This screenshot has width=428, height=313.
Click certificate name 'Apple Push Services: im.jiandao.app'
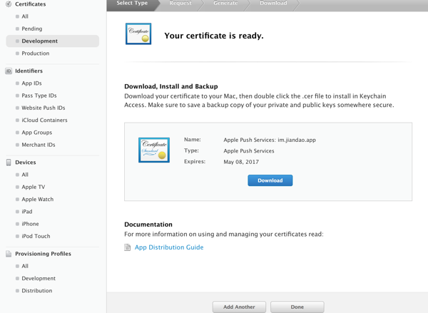(270, 140)
